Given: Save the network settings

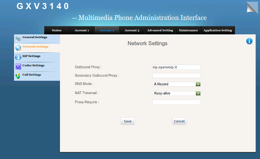Looking at the screenshot, I should click(128, 121).
